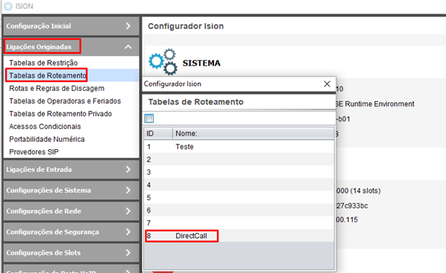Open Tabelas de Operadoras e Feriados
Viewport: 446px width, 273px height.
coord(65,101)
